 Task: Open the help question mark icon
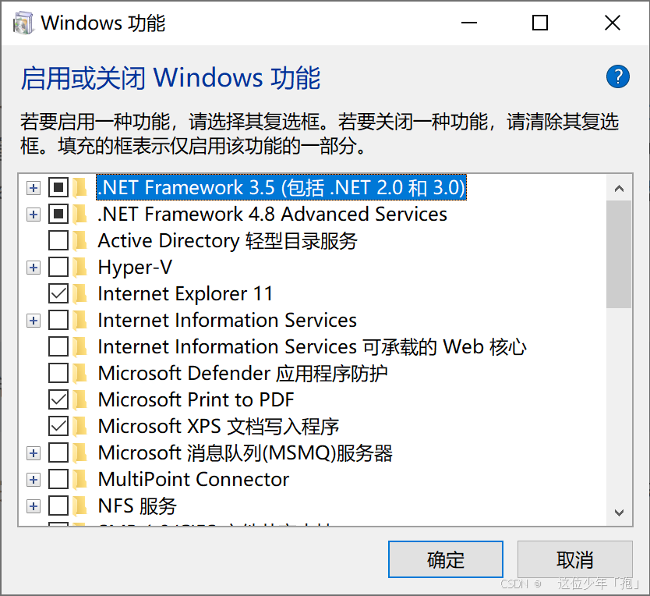pyautogui.click(x=617, y=76)
